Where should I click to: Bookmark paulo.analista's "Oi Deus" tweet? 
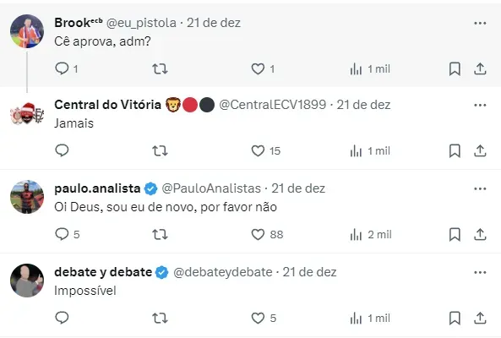pyautogui.click(x=455, y=235)
